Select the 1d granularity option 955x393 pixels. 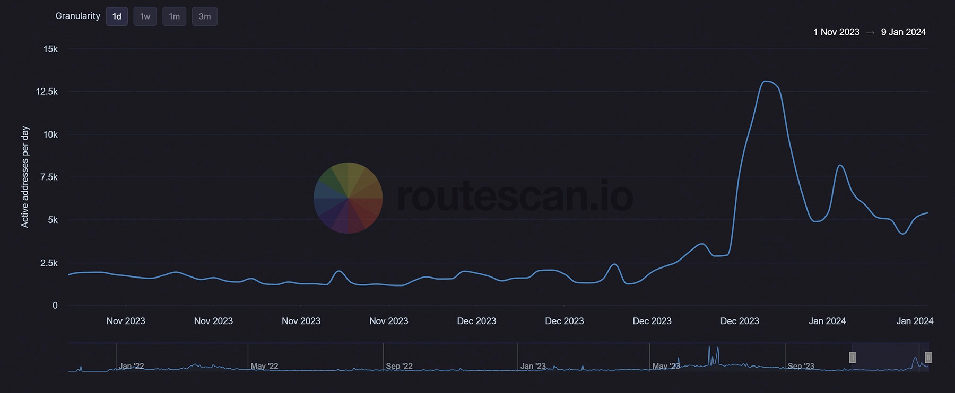pyautogui.click(x=117, y=16)
